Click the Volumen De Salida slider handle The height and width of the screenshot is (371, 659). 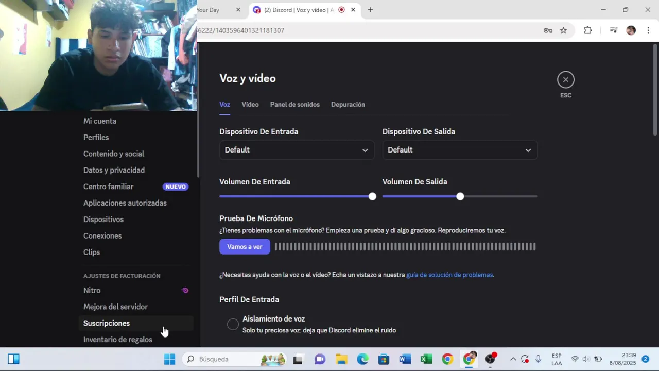pyautogui.click(x=460, y=196)
